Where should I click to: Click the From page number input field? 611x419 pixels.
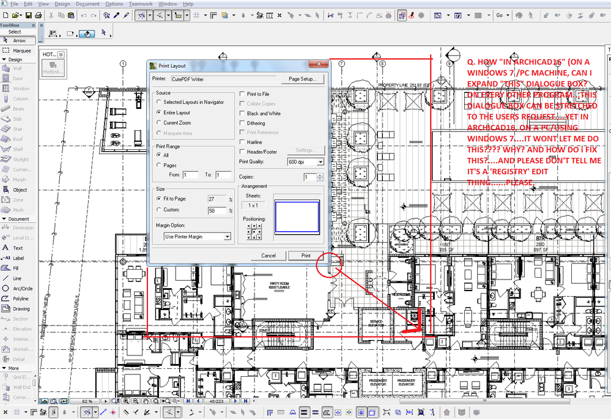point(190,174)
